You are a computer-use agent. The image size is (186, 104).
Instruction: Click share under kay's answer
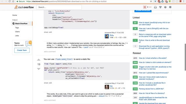[x=46, y=83]
